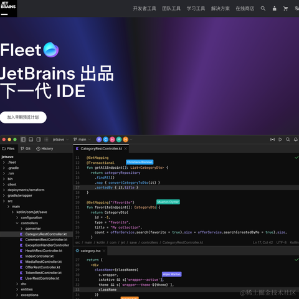Toggle the bottom panel layout icon

click(31, 140)
